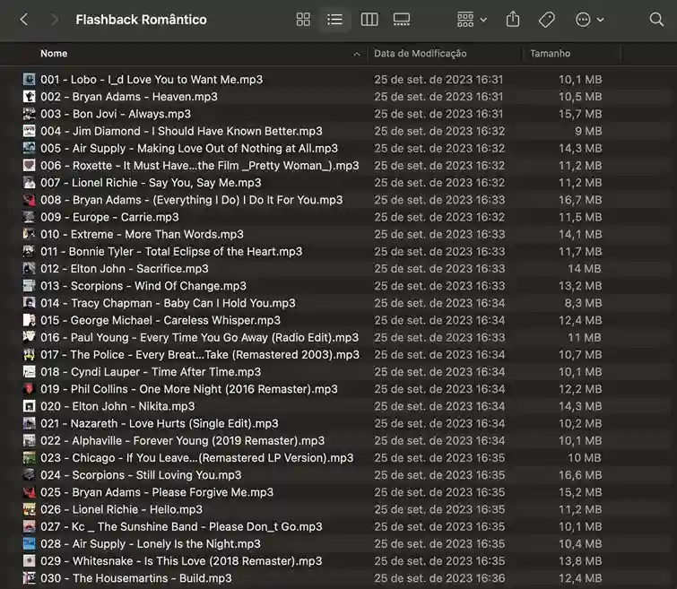
Task: Sort by the Nome column header
Action: tap(54, 54)
